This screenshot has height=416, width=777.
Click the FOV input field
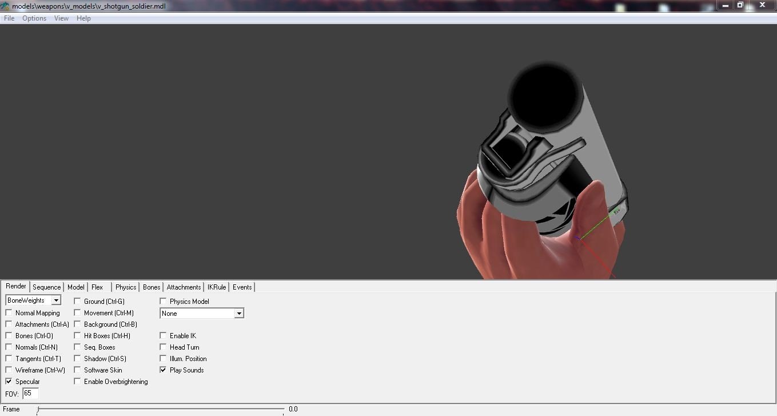click(x=30, y=394)
